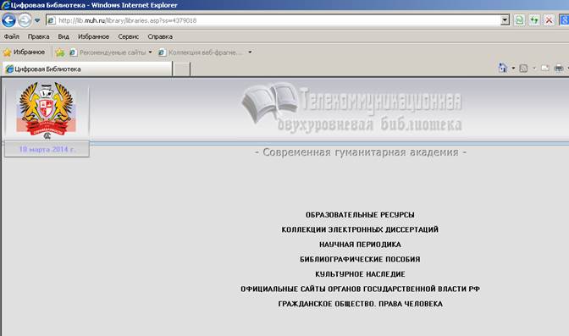Open Рекомендуемые сайты favorites link

tap(108, 52)
